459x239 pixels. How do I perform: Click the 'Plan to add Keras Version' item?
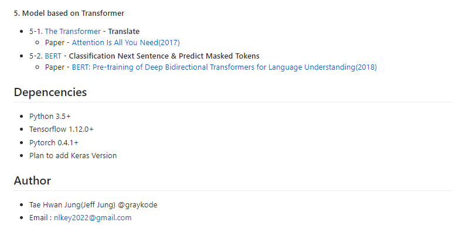click(73, 156)
